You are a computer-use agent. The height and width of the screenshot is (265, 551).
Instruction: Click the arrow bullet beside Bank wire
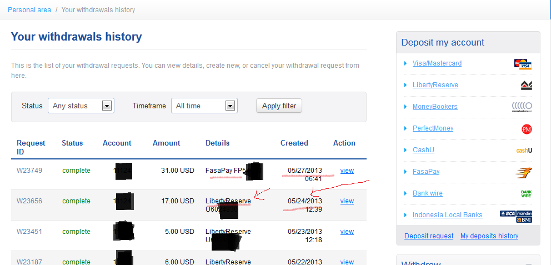coord(405,193)
